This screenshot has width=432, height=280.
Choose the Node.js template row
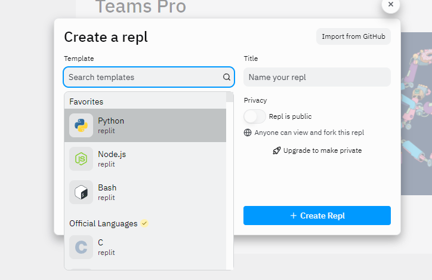coord(145,159)
